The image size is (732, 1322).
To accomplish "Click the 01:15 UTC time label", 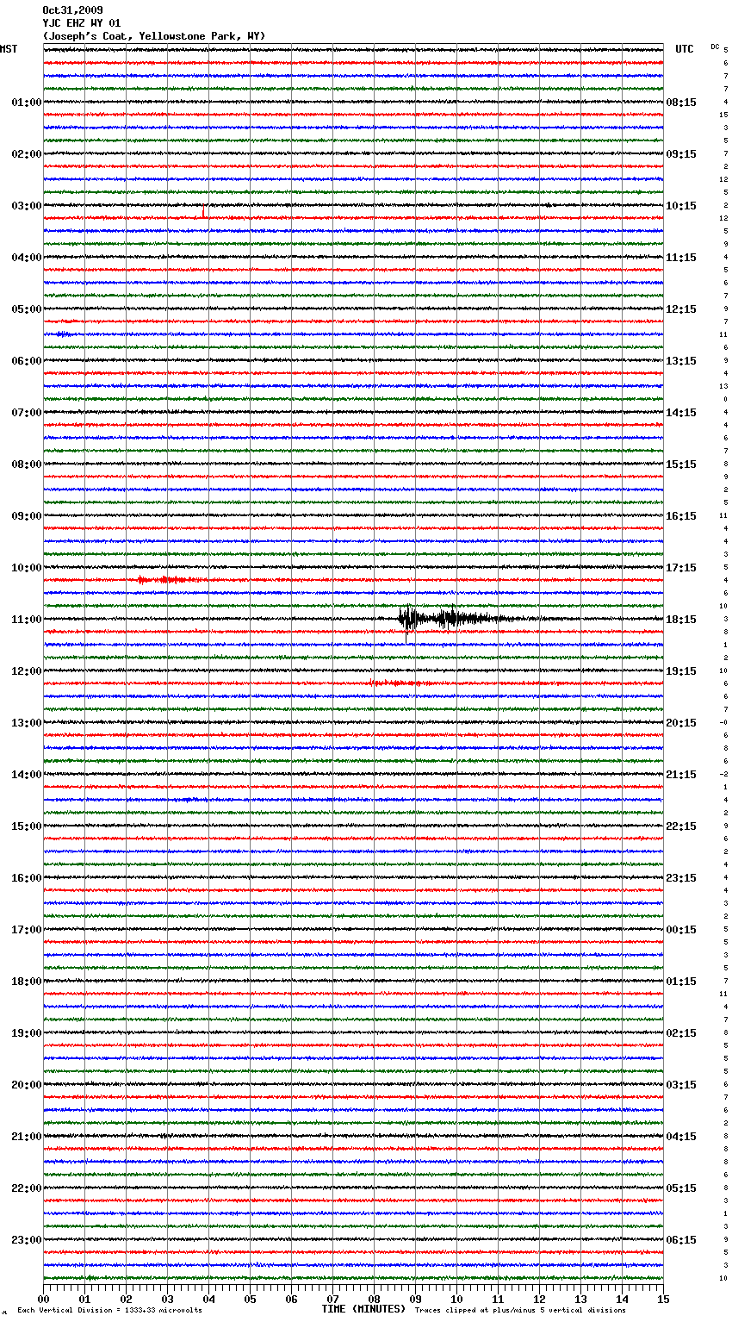I will [681, 982].
